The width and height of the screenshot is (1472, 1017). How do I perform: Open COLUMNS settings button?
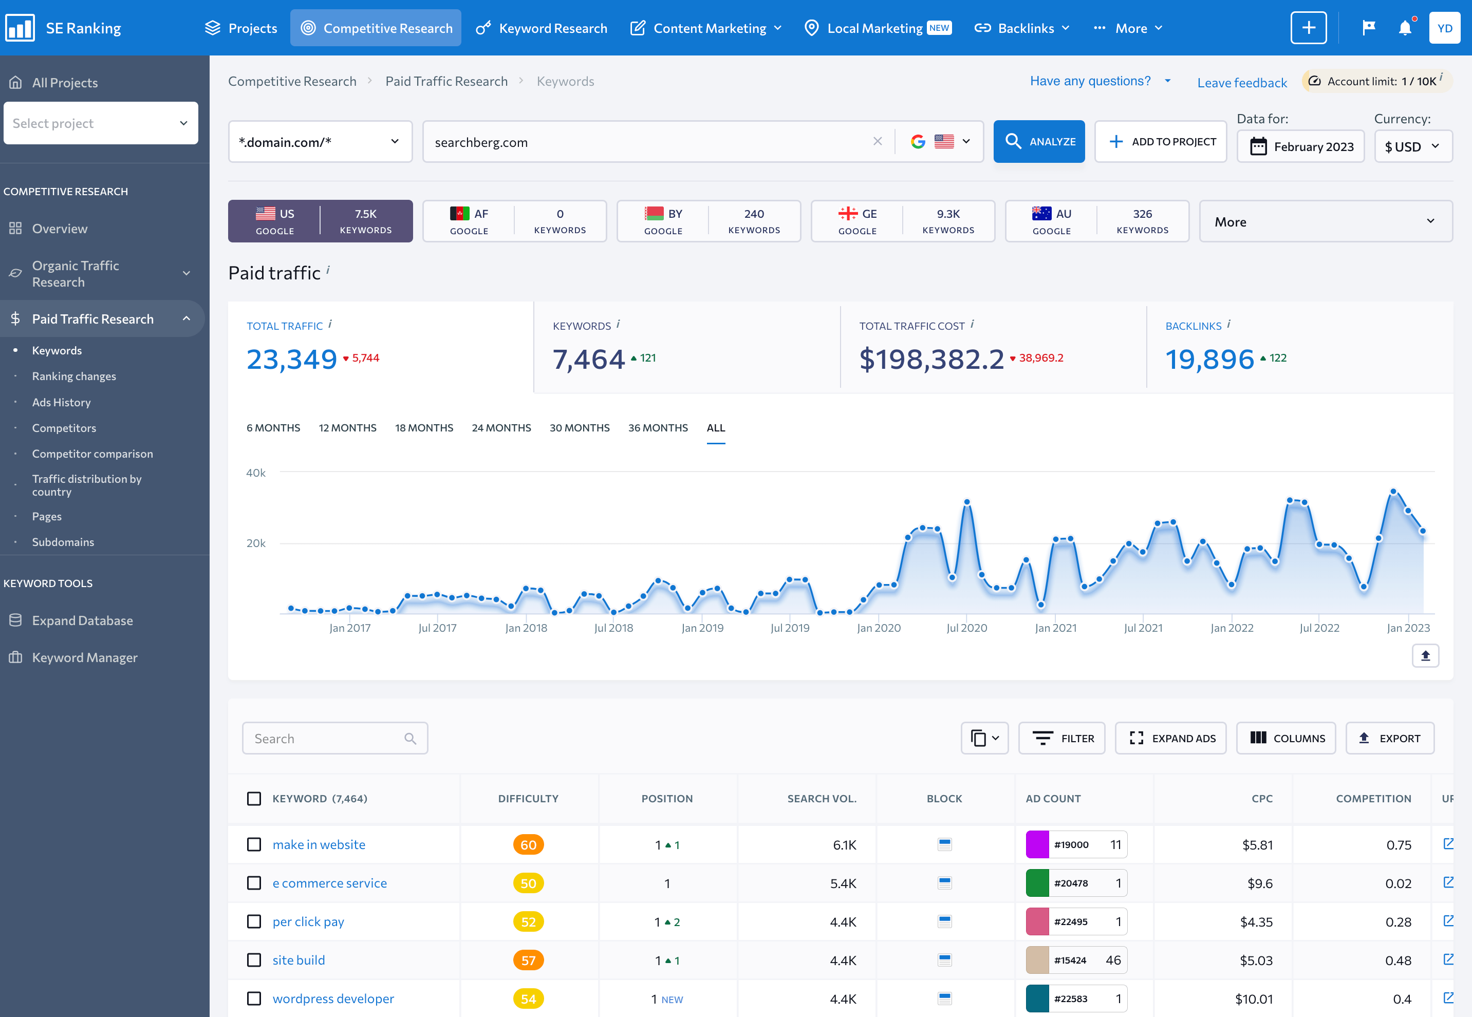[1286, 737]
